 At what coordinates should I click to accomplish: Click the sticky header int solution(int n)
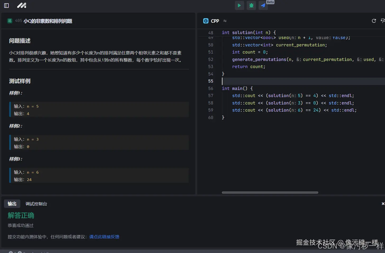tap(249, 32)
